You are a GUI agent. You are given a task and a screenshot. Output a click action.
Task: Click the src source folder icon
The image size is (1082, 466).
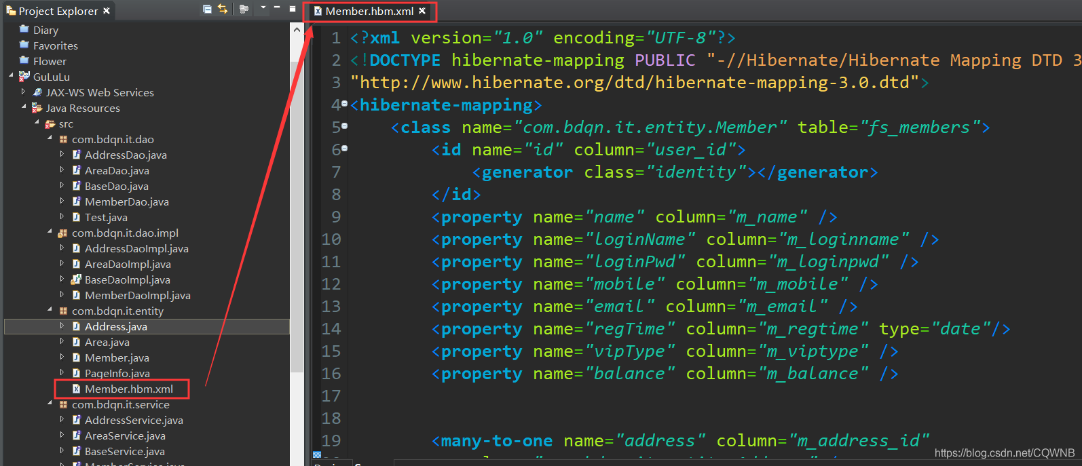point(50,124)
